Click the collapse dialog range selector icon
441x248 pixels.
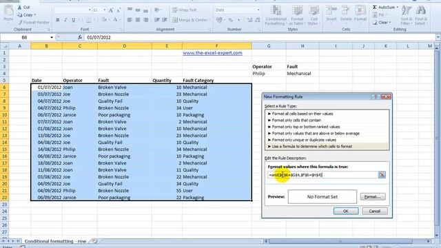tap(382, 175)
